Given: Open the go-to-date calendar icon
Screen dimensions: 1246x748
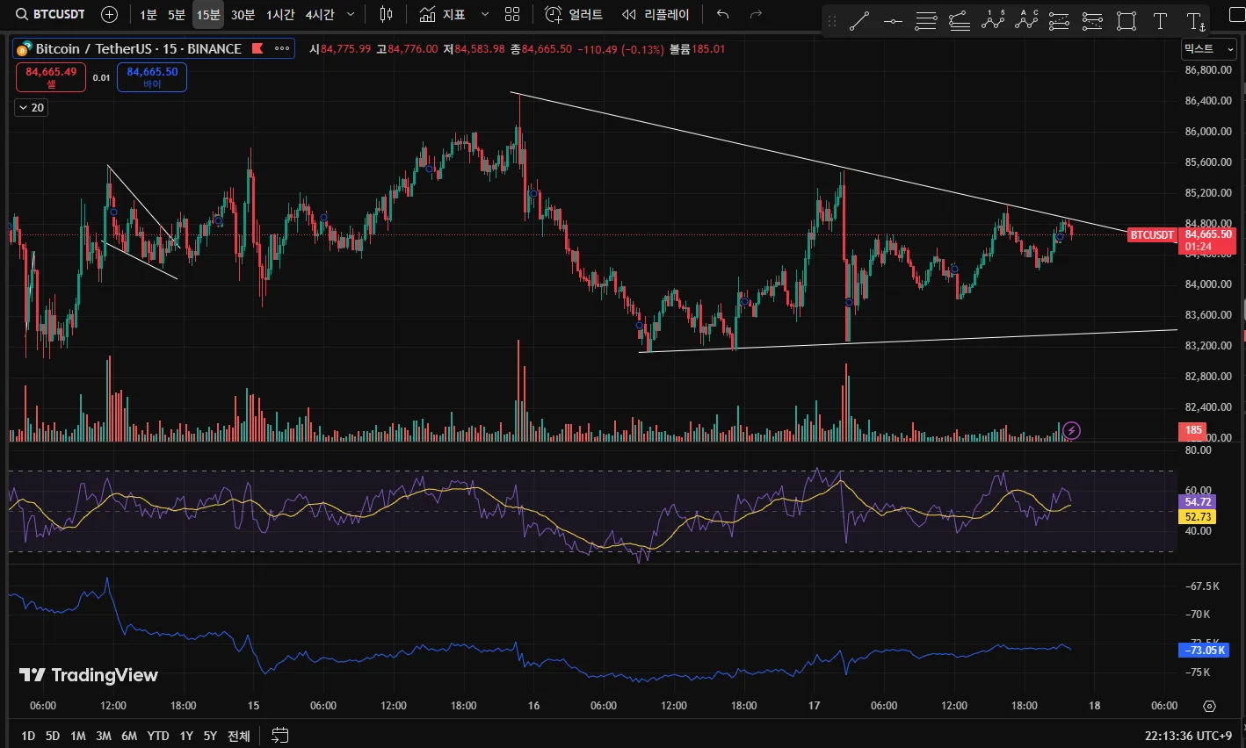Looking at the screenshot, I should pyautogui.click(x=280, y=735).
